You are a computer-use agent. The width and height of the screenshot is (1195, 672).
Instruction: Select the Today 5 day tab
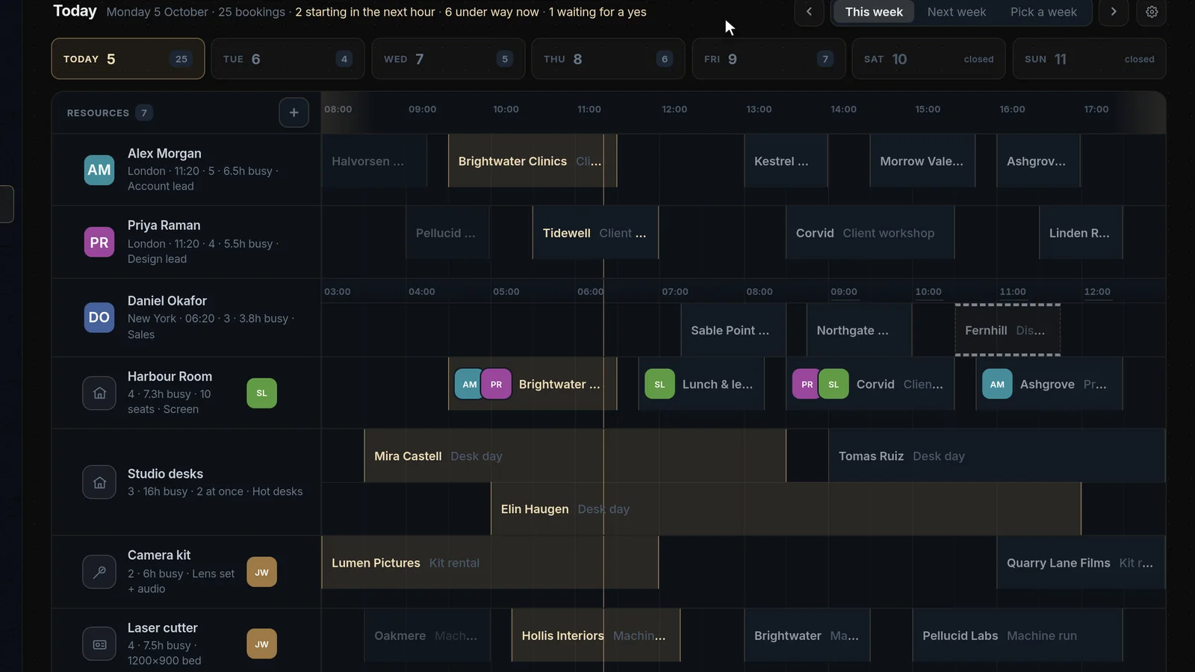tap(128, 59)
